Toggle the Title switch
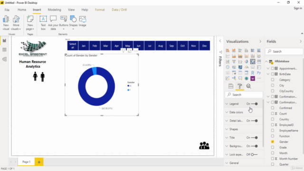304x171 pixels. 254,137
